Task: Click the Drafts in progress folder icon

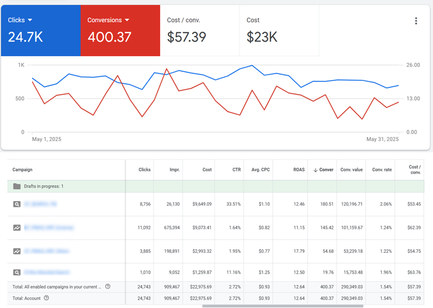Action: pos(17,186)
